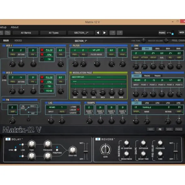Open the All Types dropdown
Image resolution: width=185 pixels, height=185 pixels.
53,33
